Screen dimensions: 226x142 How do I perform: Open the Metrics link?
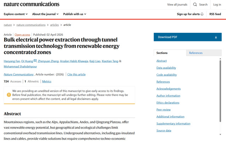point(46,81)
